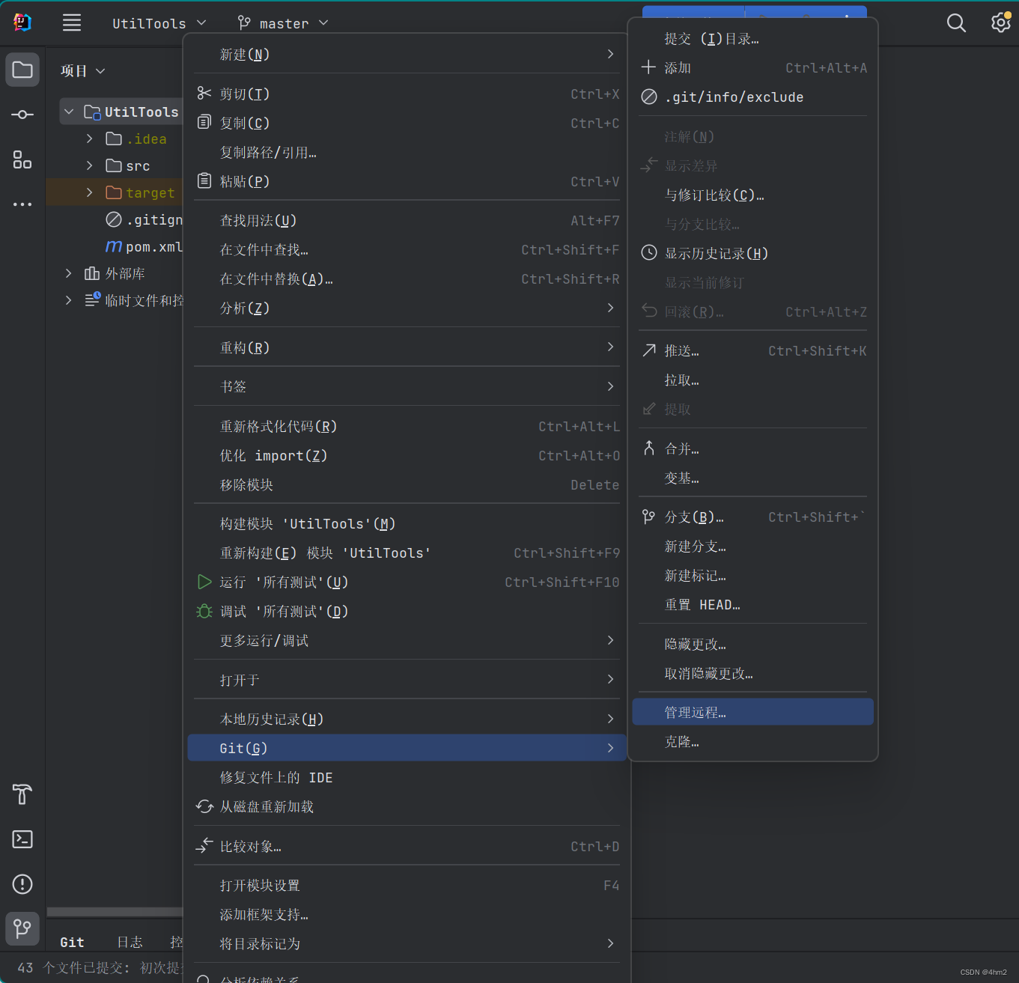Click the Search Everywhere magnifier icon

[x=956, y=23]
